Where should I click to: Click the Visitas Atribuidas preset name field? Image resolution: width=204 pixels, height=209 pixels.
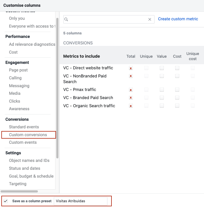click(x=81, y=201)
